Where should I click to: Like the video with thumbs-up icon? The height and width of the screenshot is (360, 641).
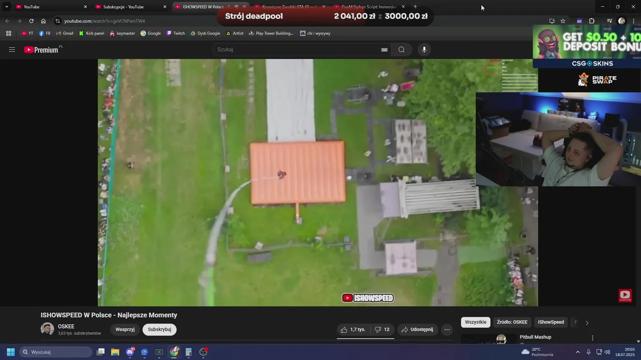[353, 329]
